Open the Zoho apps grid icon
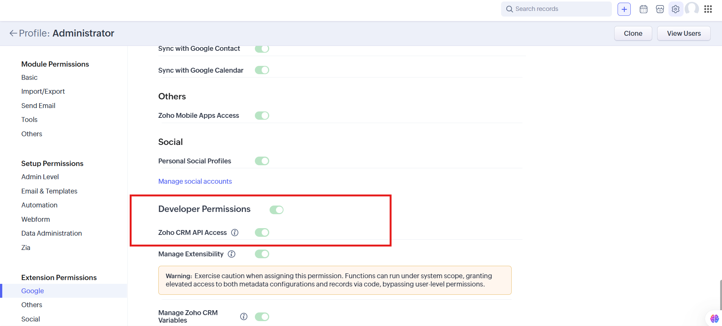Image resolution: width=722 pixels, height=326 pixels. point(708,9)
